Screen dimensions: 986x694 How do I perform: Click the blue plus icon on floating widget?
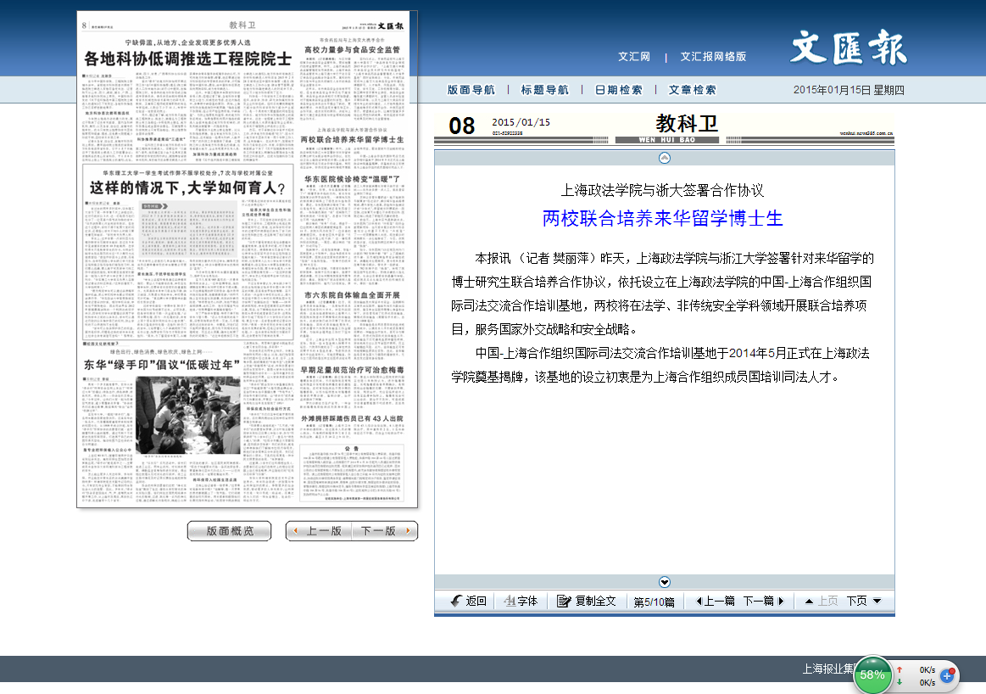click(947, 676)
